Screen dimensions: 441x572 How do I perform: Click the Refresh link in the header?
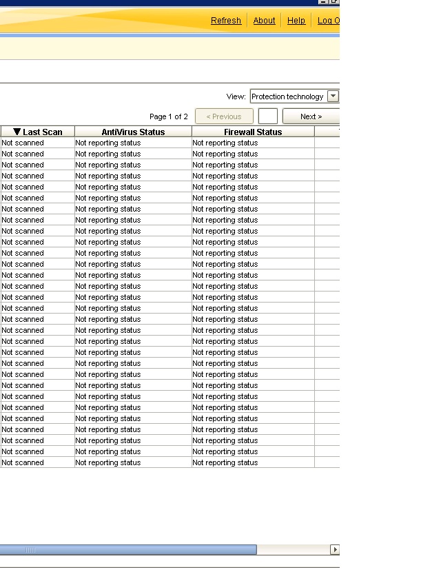(226, 21)
